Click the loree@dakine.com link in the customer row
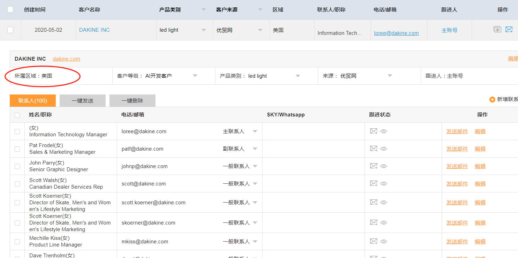 pyautogui.click(x=396, y=33)
